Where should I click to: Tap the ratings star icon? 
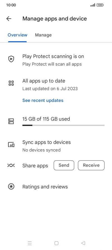[x=11, y=187]
